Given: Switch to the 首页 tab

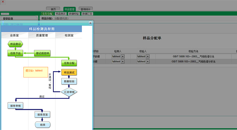Looking at the screenshot, I should click(x=53, y=9).
